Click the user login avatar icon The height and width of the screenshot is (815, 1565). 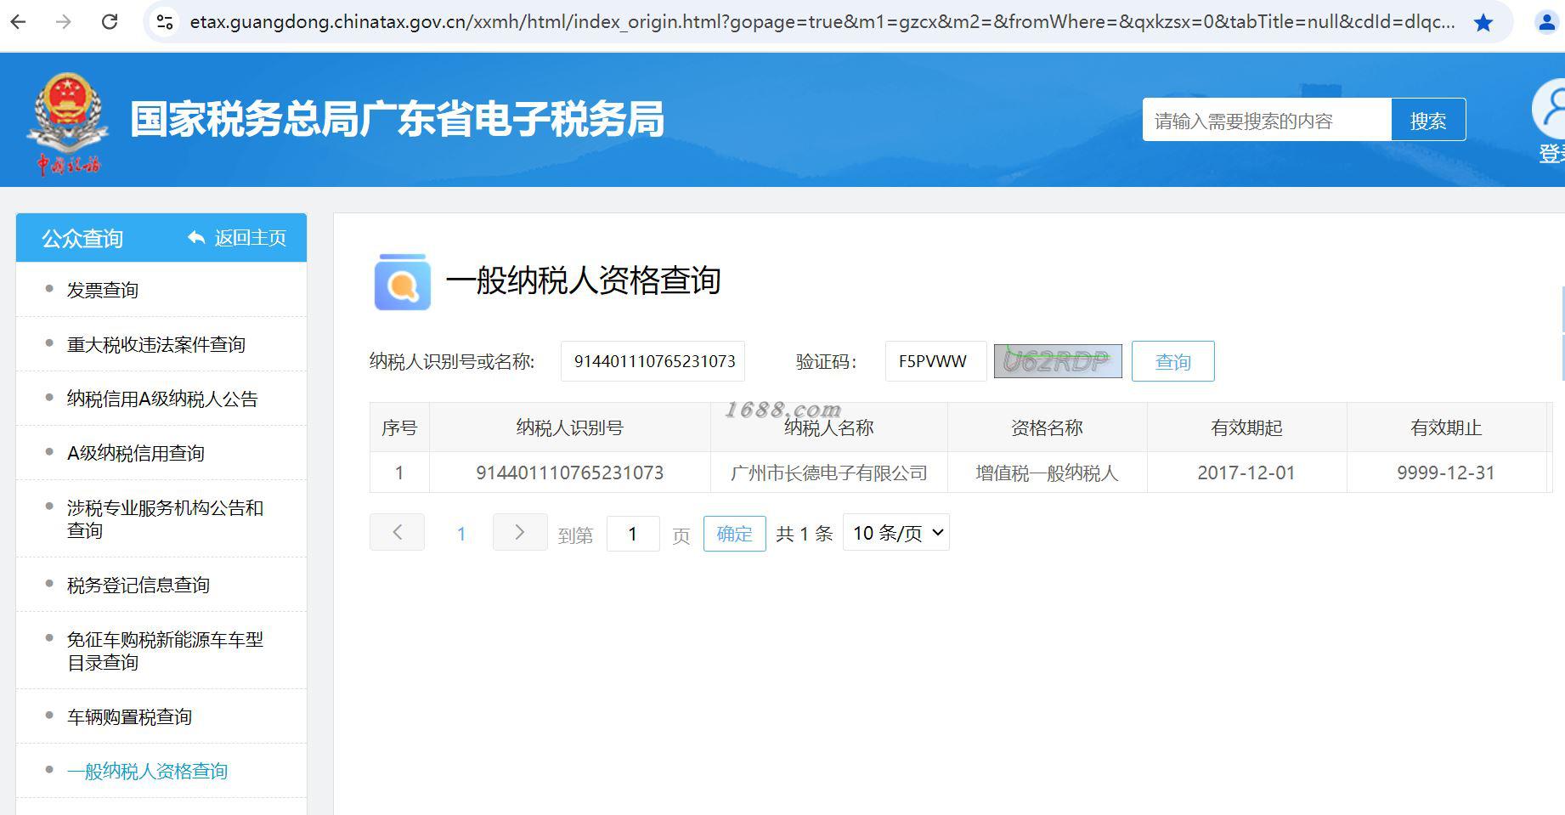pos(1549,109)
